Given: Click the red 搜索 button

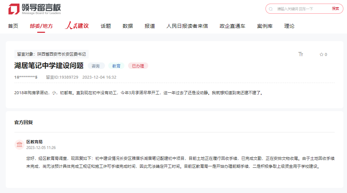Looking at the screenshot, I should click(335, 9).
